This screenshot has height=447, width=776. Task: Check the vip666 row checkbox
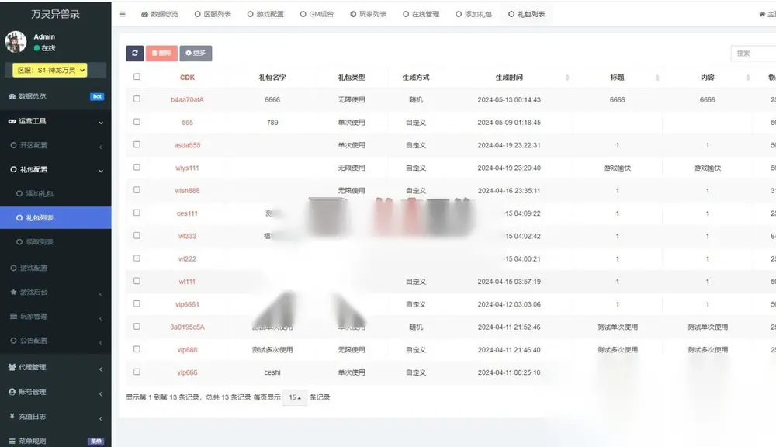137,372
